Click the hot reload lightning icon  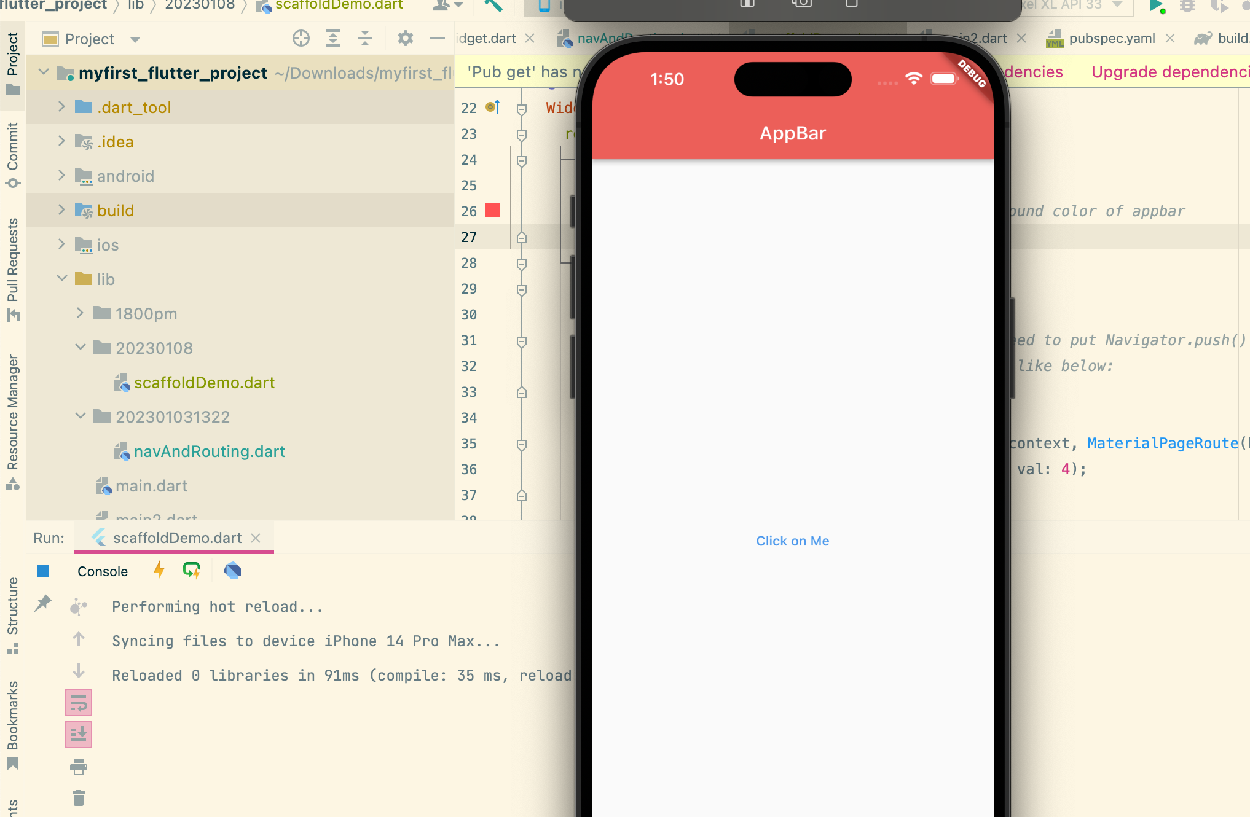[x=159, y=571]
